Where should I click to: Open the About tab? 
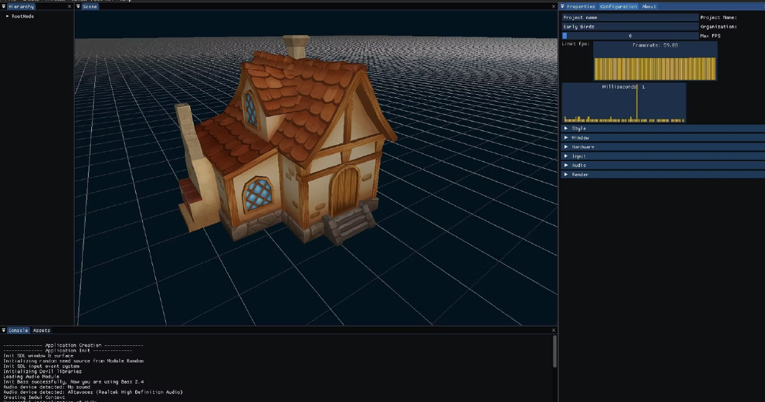point(649,6)
